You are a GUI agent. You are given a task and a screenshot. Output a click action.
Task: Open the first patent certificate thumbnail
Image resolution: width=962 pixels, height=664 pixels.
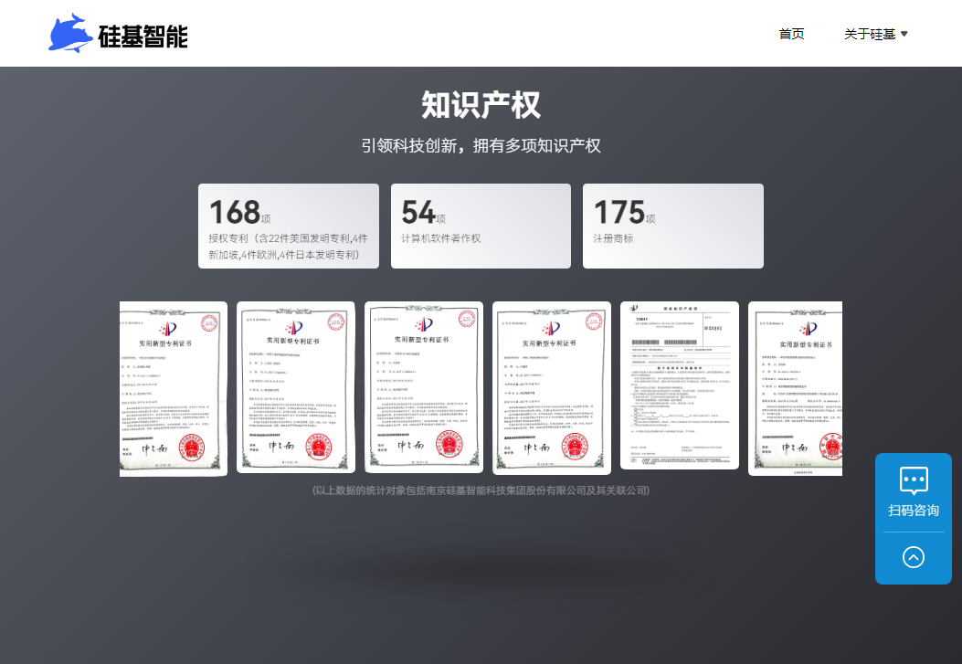[x=174, y=389]
